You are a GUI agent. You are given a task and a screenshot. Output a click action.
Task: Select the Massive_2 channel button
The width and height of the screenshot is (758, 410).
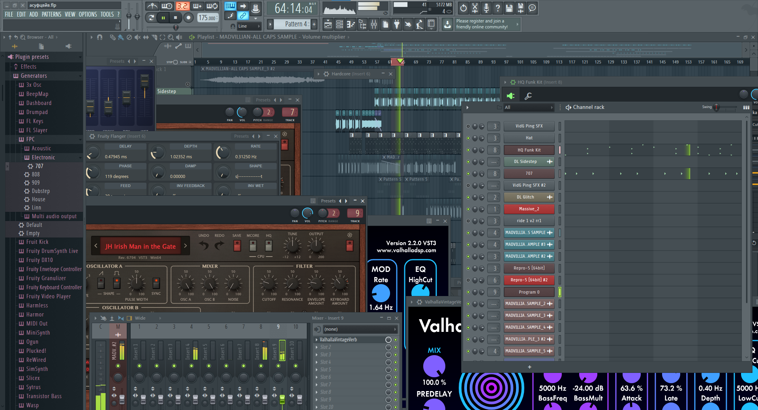(x=529, y=209)
